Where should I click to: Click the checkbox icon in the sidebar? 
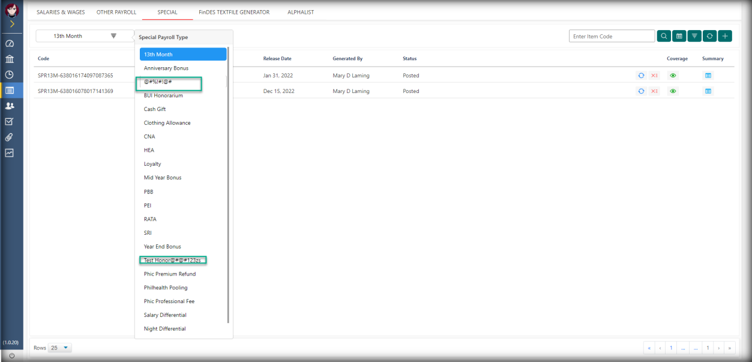[10, 121]
